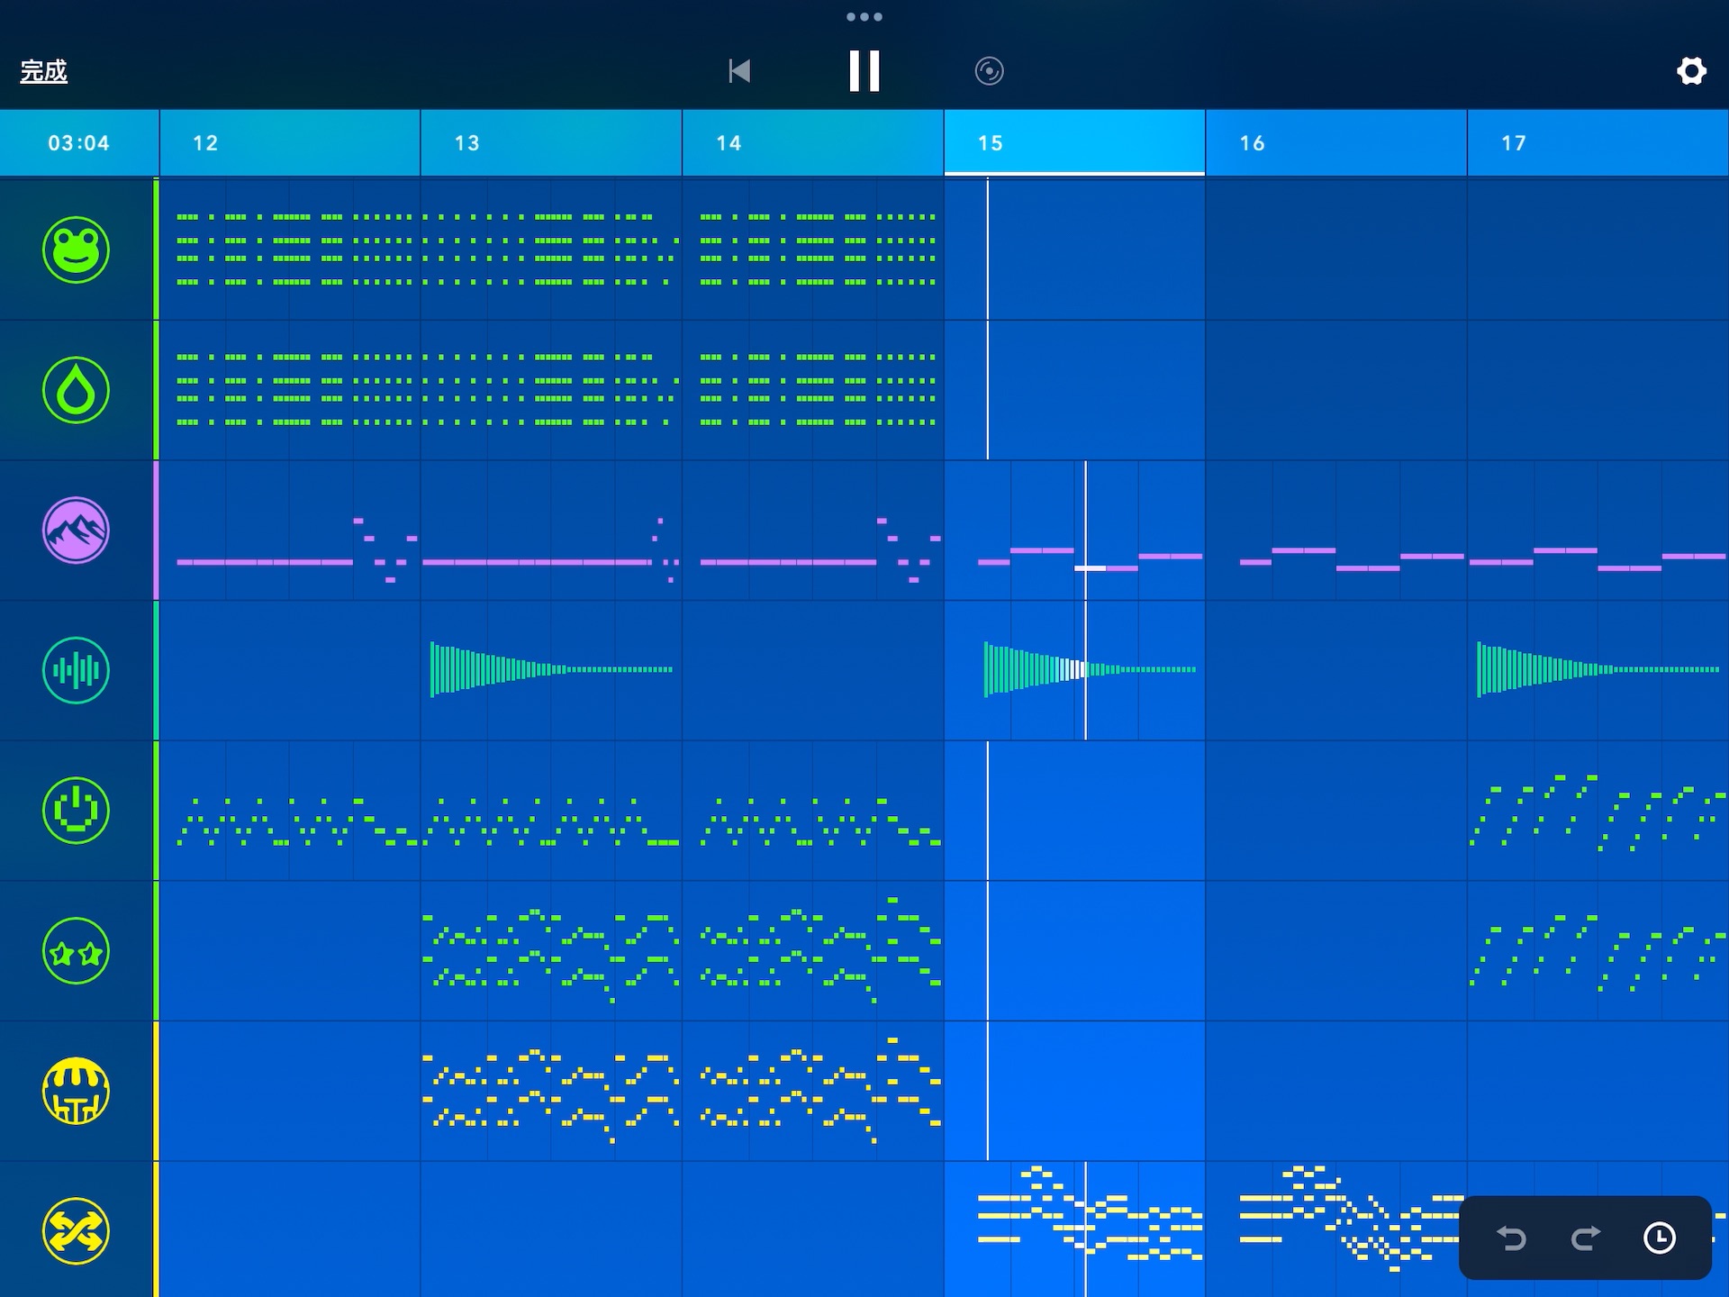The height and width of the screenshot is (1297, 1729).
Task: Select the yellow shuffle arrows track
Action: click(77, 1231)
